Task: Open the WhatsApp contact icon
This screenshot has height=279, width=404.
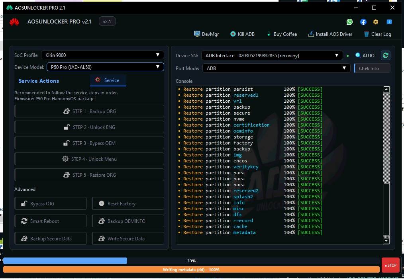Action: (x=349, y=22)
